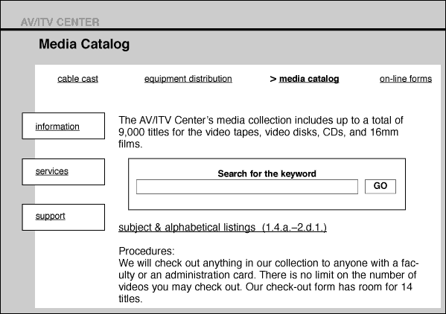
Task: Open the services sidebar button
Action: pyautogui.click(x=63, y=172)
